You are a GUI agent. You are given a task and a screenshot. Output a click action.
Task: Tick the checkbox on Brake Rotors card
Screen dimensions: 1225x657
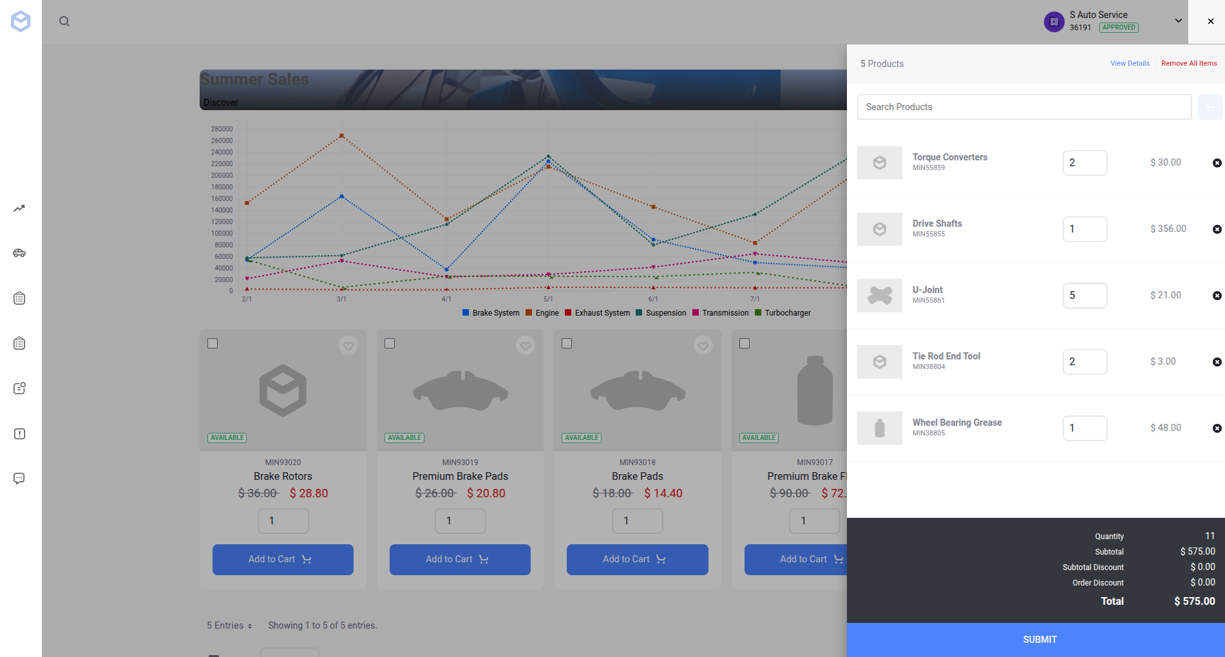pos(213,344)
